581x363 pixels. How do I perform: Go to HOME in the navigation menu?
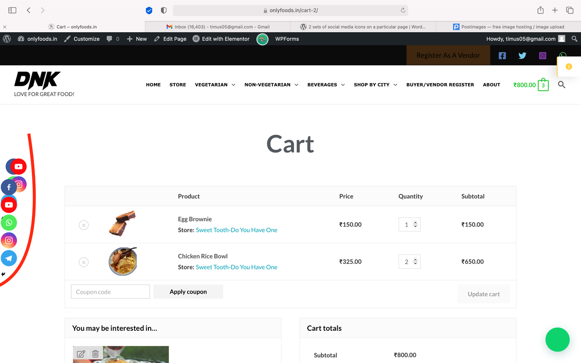pos(153,85)
